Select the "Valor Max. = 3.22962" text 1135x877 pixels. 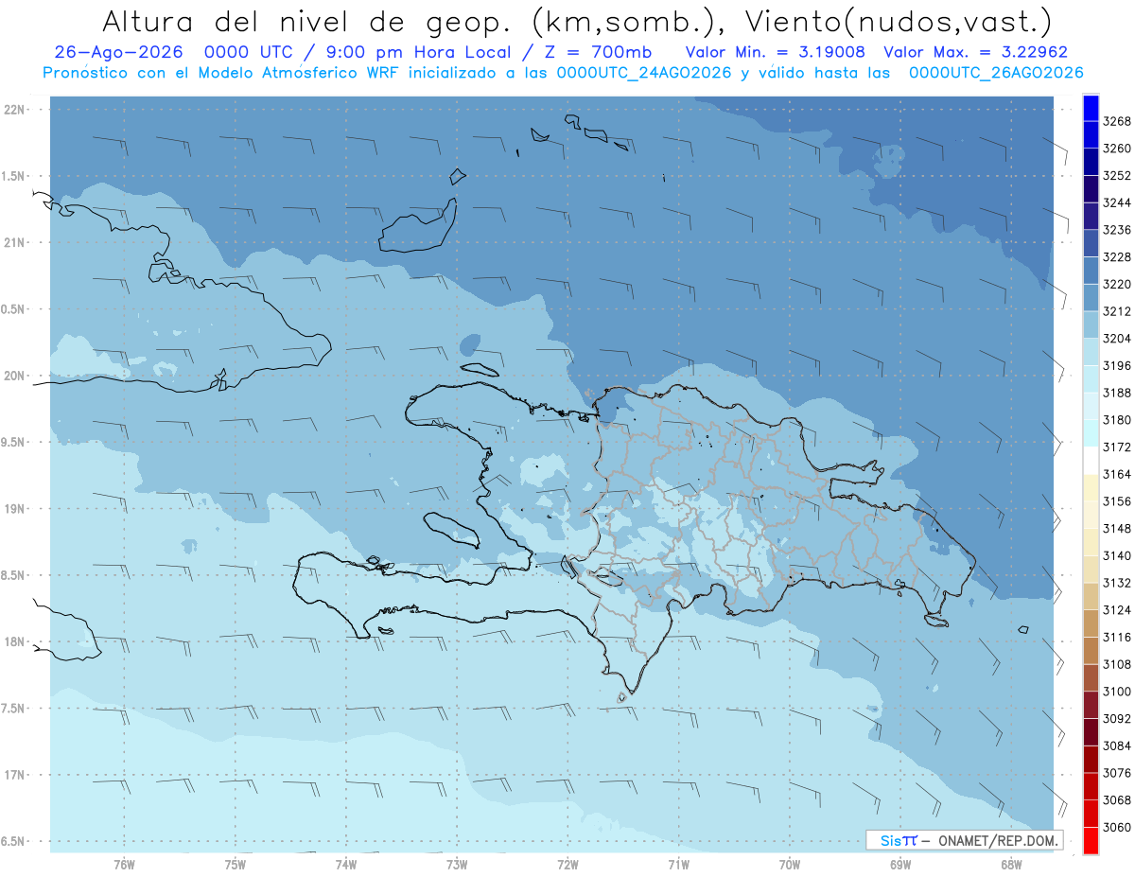(975, 52)
